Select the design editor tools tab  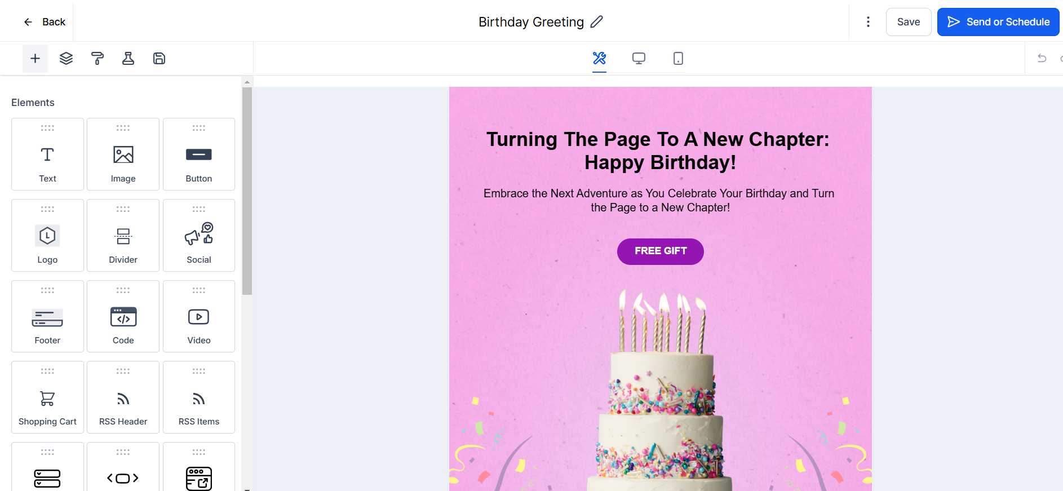coord(599,59)
